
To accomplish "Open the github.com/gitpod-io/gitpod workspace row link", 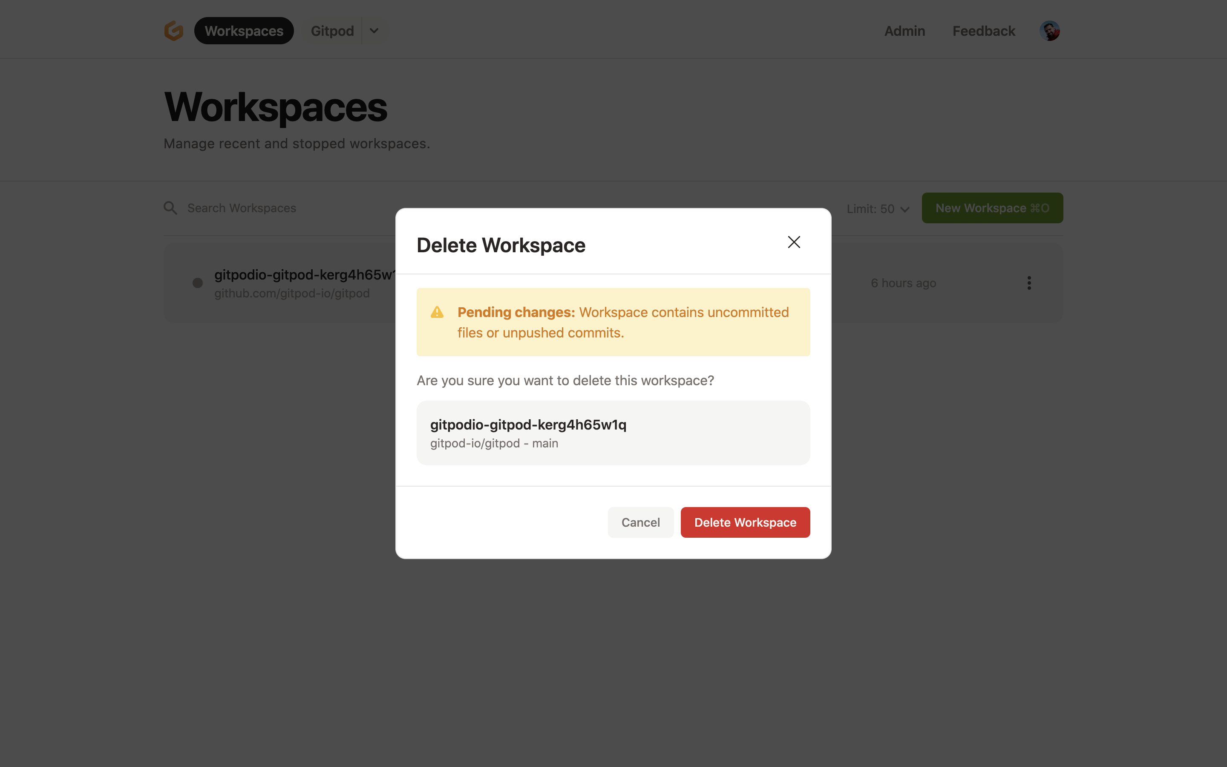I will [x=292, y=293].
